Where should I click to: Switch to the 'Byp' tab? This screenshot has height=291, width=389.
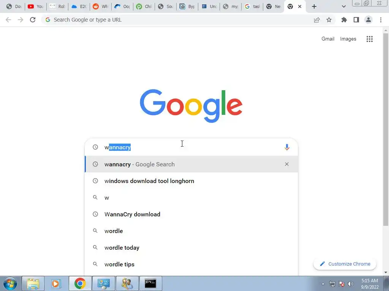coord(187,6)
